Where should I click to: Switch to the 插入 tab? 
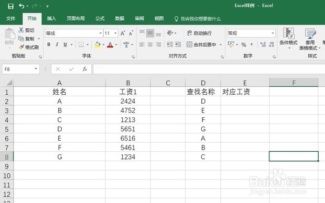51,18
